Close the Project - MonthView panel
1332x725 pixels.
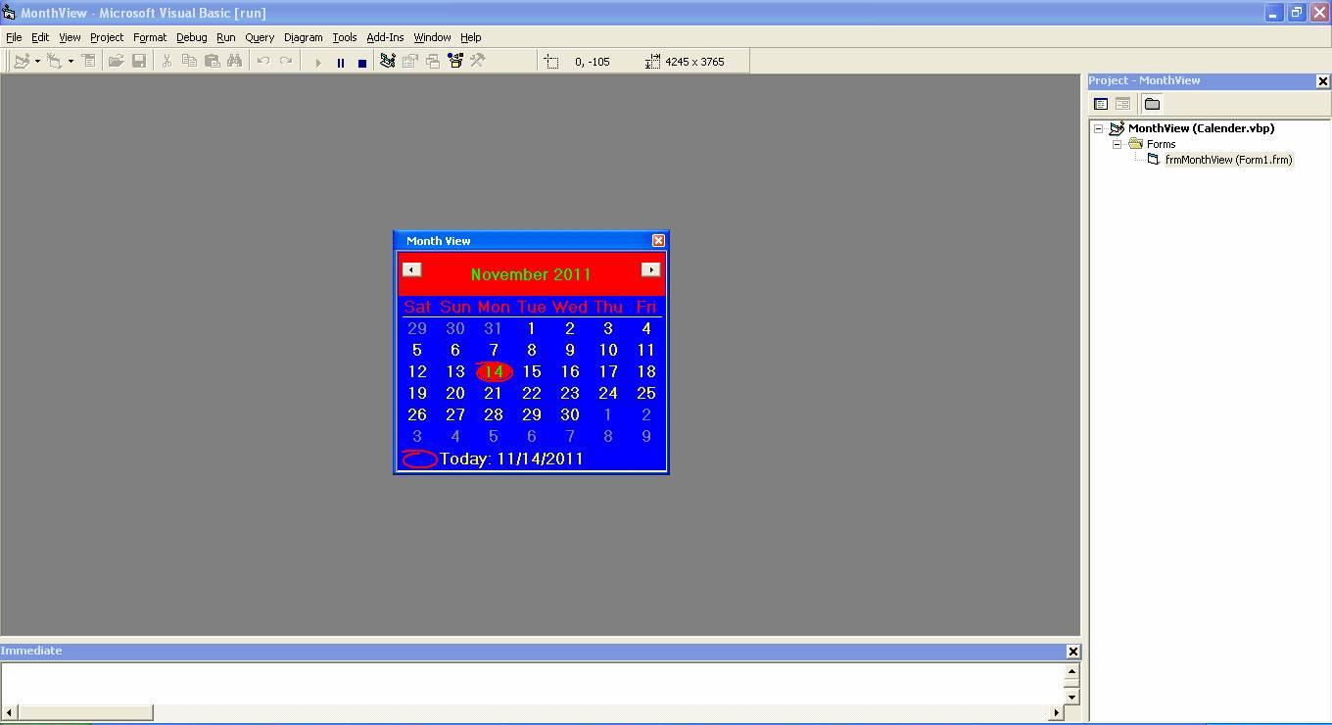[x=1322, y=81]
